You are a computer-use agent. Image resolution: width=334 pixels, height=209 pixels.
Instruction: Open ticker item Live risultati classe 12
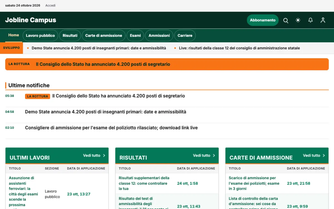tap(239, 48)
